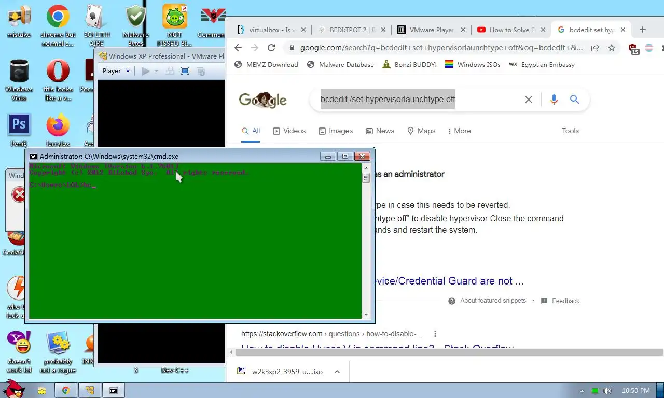Close the 'How to Solve E' tab
664x398 pixels.
pyautogui.click(x=543, y=30)
